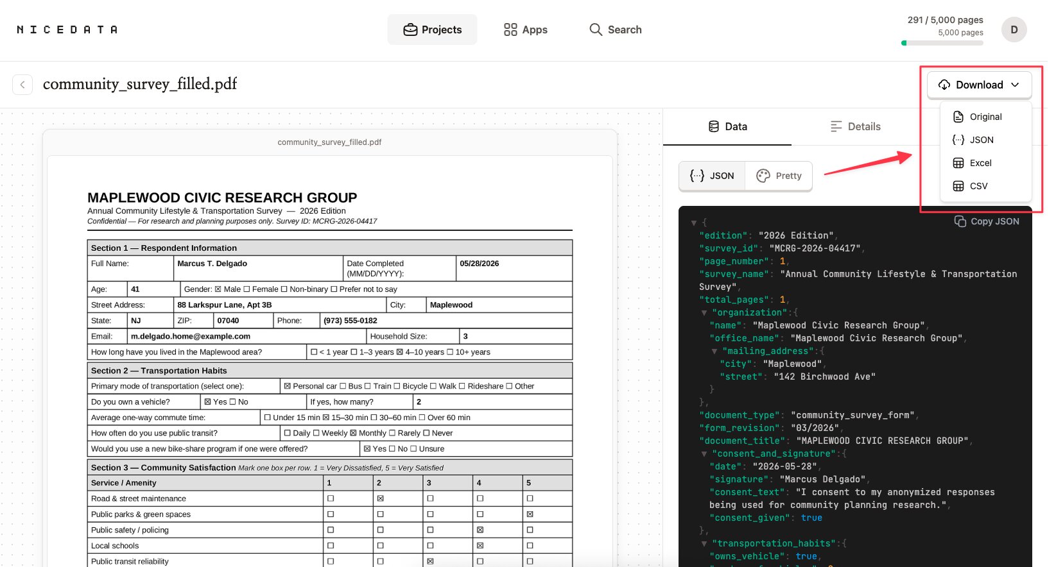Click the NICEDATA logo
1056x567 pixels.
tap(67, 30)
